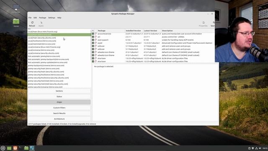268x151 pixels.
Task: Launch the terminal from the taskbar
Action: pyautogui.click(x=21, y=148)
